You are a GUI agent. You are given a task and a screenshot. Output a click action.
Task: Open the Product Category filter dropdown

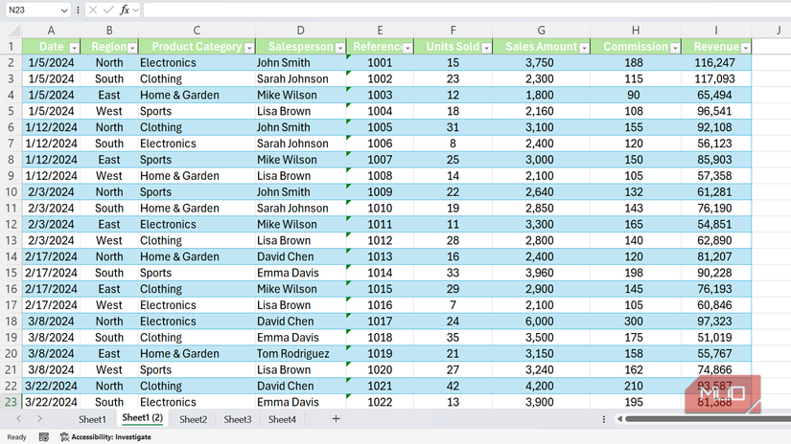[249, 47]
